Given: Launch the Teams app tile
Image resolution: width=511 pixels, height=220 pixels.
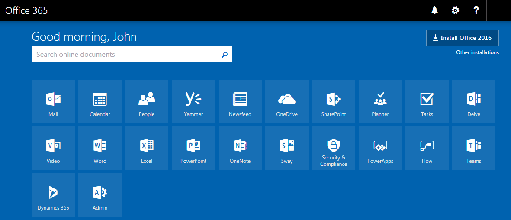Looking at the screenshot, I should 474,148.
